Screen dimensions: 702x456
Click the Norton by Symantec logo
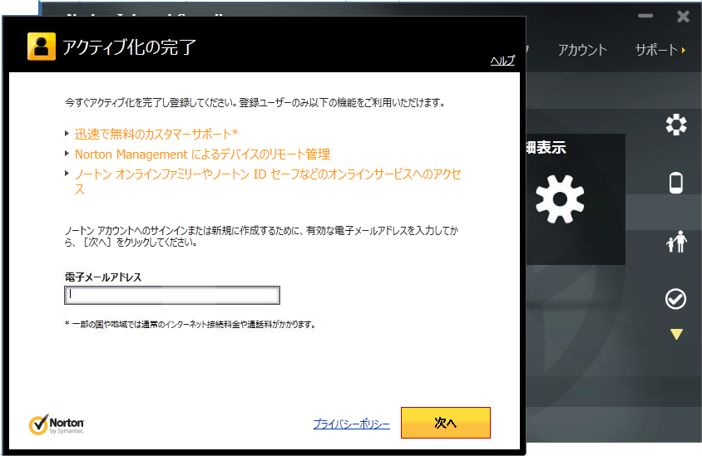tap(57, 424)
